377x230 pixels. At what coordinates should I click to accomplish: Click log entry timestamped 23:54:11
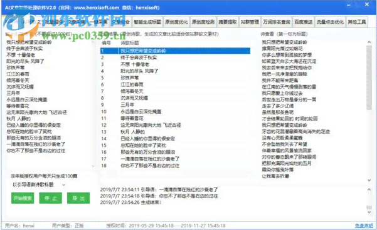(159, 189)
